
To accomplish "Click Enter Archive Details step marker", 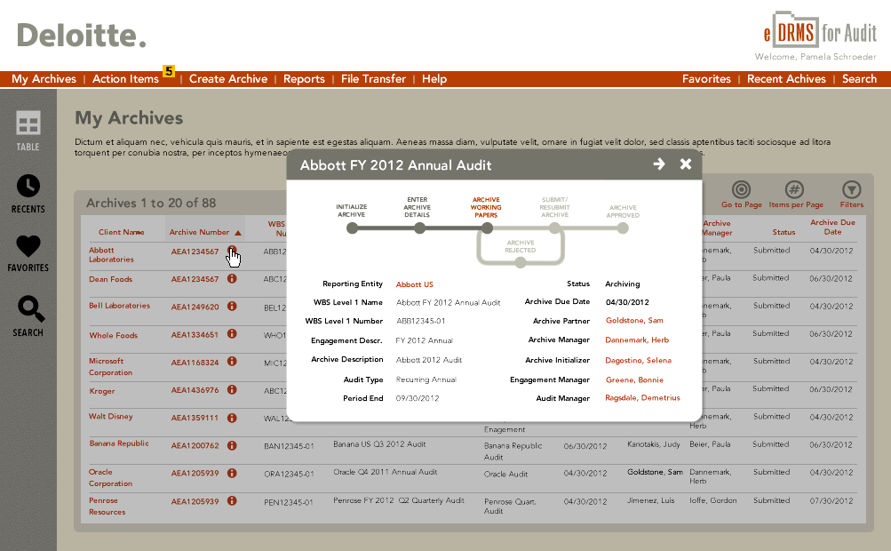I will pyautogui.click(x=419, y=228).
